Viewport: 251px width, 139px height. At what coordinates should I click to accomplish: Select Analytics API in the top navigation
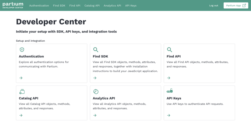pyautogui.click(x=112, y=5)
